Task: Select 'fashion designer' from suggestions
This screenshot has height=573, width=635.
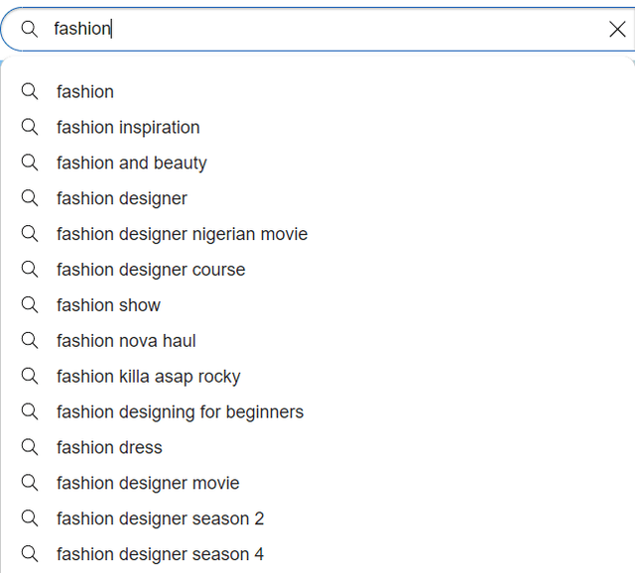Action: [x=122, y=198]
